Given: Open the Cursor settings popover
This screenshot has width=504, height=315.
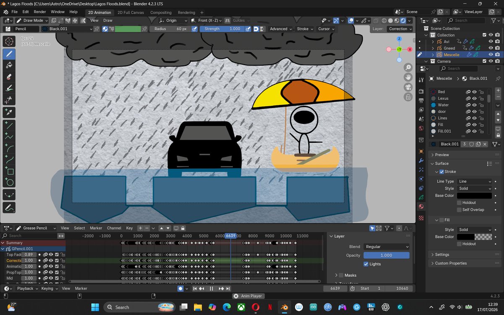Looking at the screenshot, I should pos(326,29).
